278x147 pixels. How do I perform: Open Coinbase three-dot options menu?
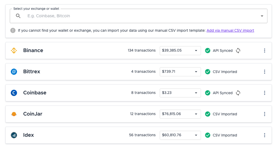click(265, 93)
